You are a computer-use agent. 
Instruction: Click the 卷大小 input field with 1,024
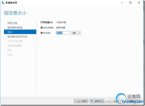tap(63, 33)
